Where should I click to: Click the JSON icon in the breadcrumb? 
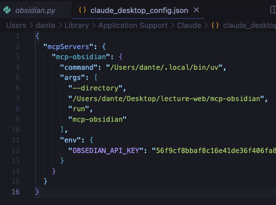coord(215,26)
